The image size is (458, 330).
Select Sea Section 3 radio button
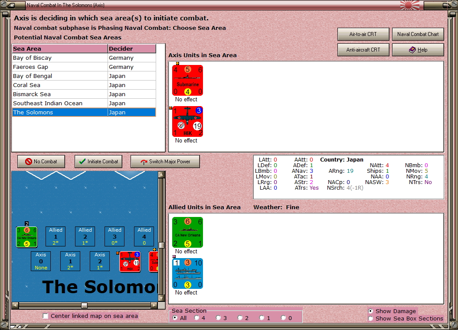coord(218,318)
